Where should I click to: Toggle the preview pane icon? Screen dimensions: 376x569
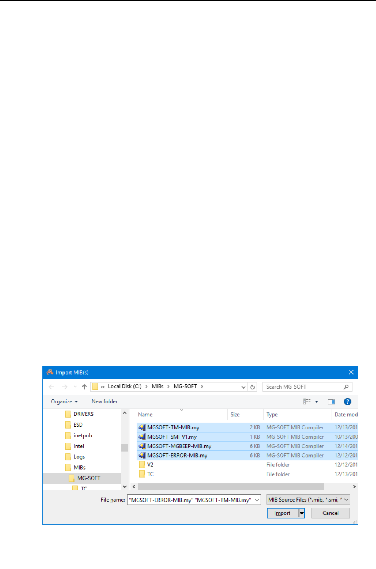(331, 401)
